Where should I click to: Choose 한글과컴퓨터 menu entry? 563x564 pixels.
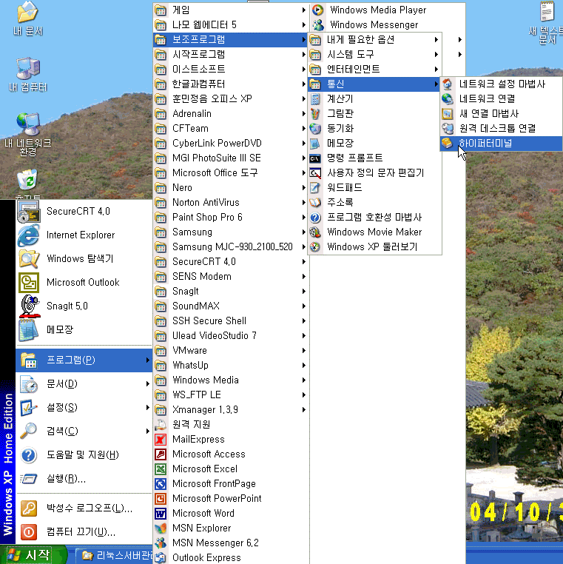230,84
